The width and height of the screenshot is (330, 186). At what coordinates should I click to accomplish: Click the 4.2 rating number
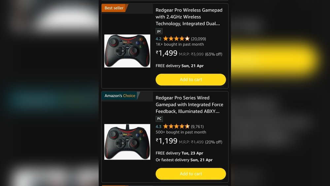(x=158, y=39)
